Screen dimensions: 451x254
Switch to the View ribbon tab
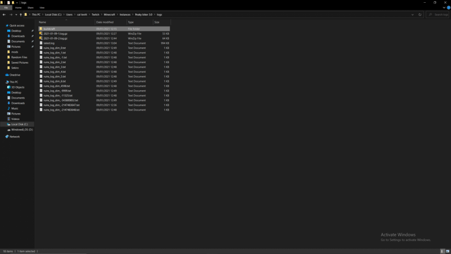[42, 8]
